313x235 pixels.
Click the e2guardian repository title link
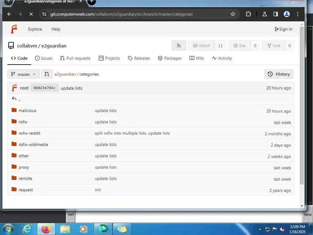[54, 46]
